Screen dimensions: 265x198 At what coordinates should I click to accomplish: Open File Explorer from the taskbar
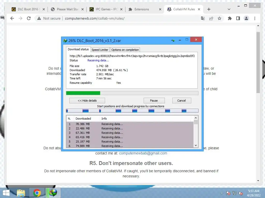[21, 193]
